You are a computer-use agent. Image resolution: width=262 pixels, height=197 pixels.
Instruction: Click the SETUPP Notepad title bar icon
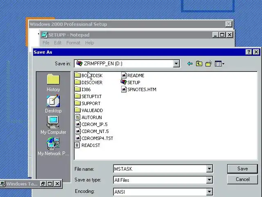[45, 35]
